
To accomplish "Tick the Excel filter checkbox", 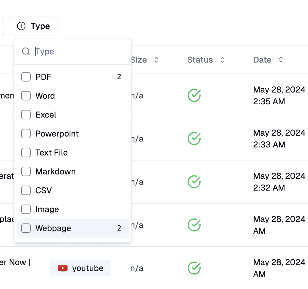I will pos(26,115).
